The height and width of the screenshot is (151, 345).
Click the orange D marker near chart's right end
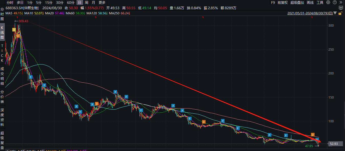tap(313, 135)
